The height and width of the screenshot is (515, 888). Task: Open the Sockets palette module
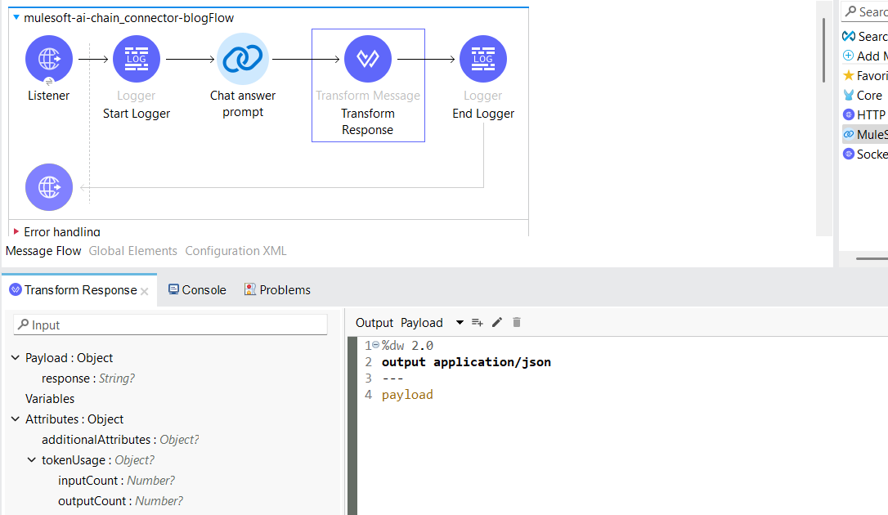(x=865, y=154)
